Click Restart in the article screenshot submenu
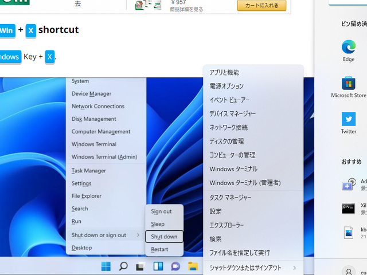This screenshot has height=275, width=367. click(x=164, y=249)
